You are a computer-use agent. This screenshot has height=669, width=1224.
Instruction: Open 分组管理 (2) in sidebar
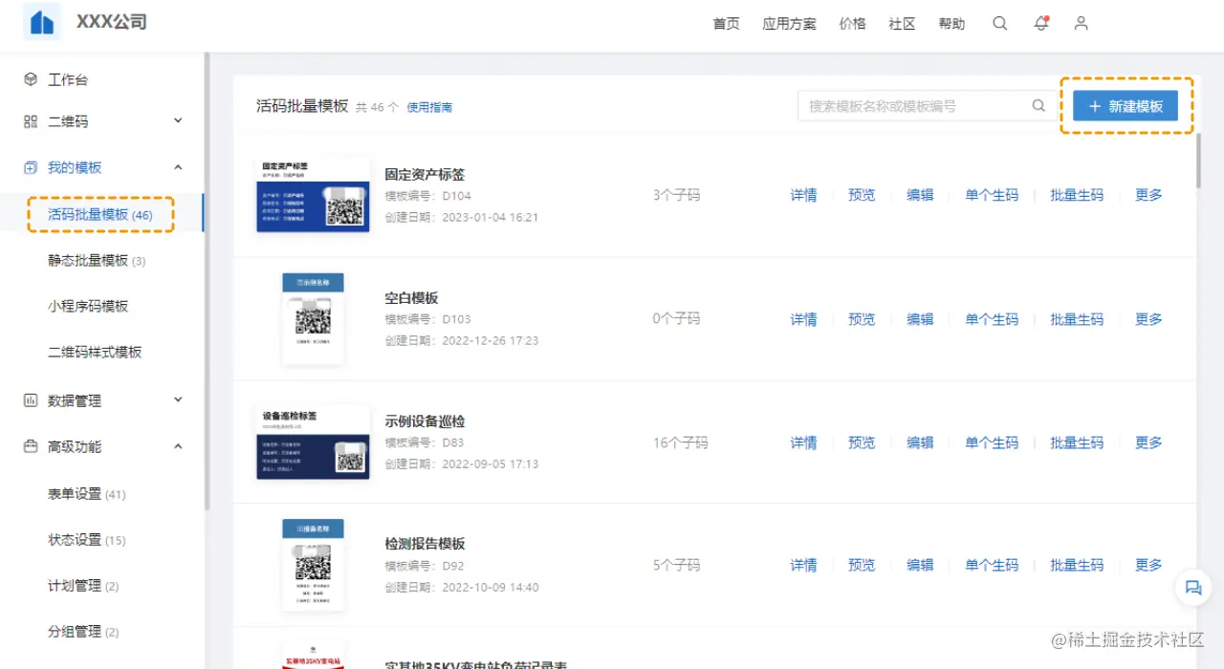point(83,632)
